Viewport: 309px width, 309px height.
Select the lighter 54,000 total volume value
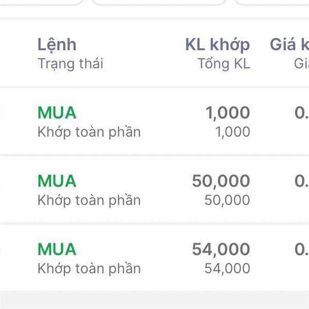point(227,268)
